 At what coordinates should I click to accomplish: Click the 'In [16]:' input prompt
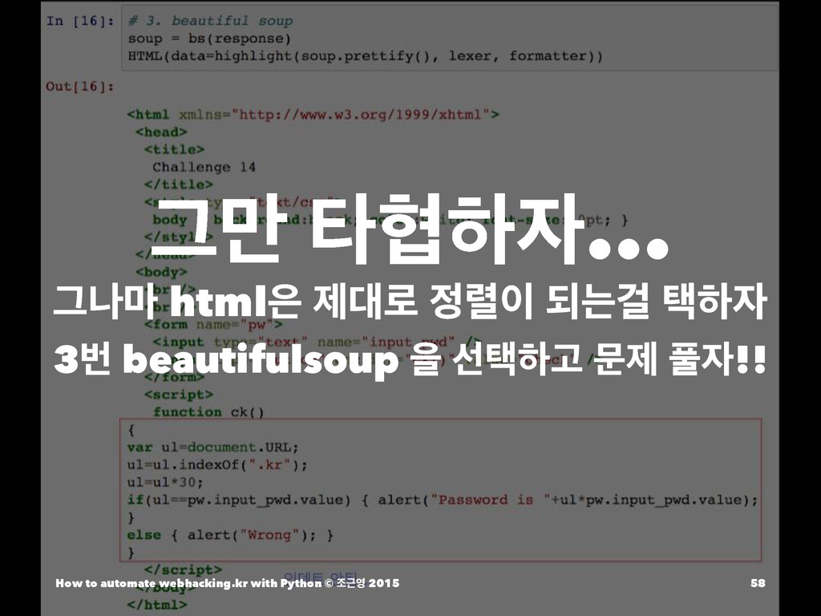point(79,21)
